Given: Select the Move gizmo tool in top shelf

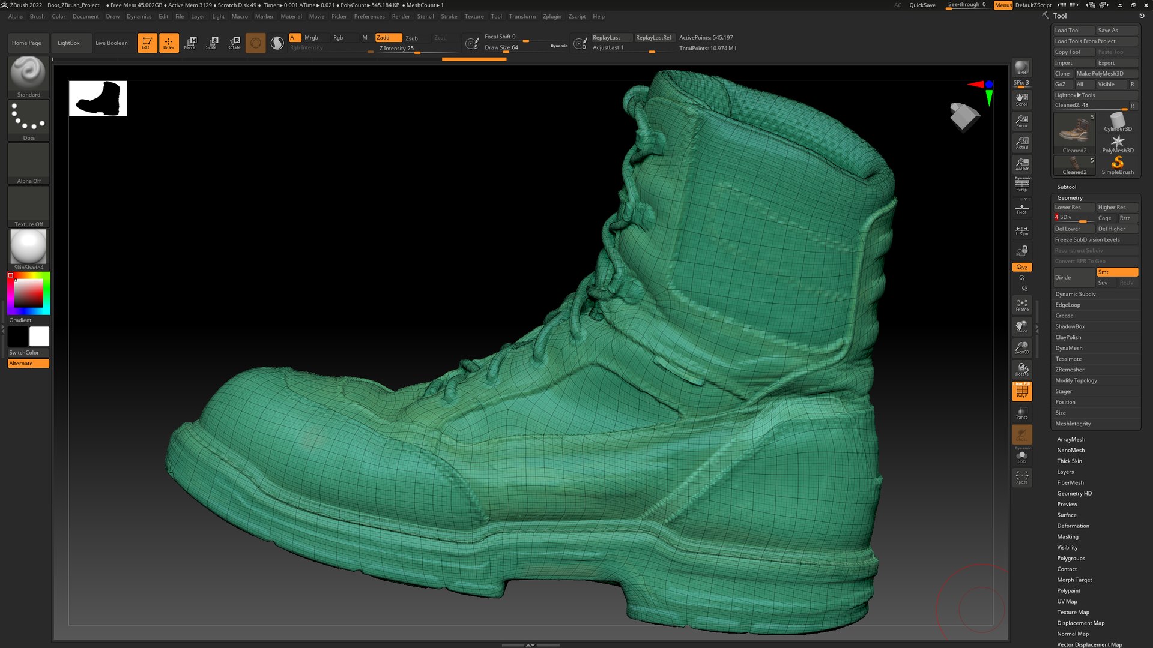Looking at the screenshot, I should tap(190, 43).
